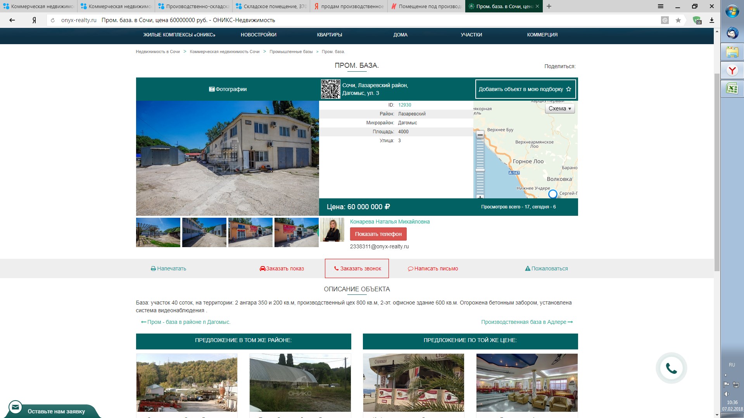Click the page translate icon in address bar

665,20
